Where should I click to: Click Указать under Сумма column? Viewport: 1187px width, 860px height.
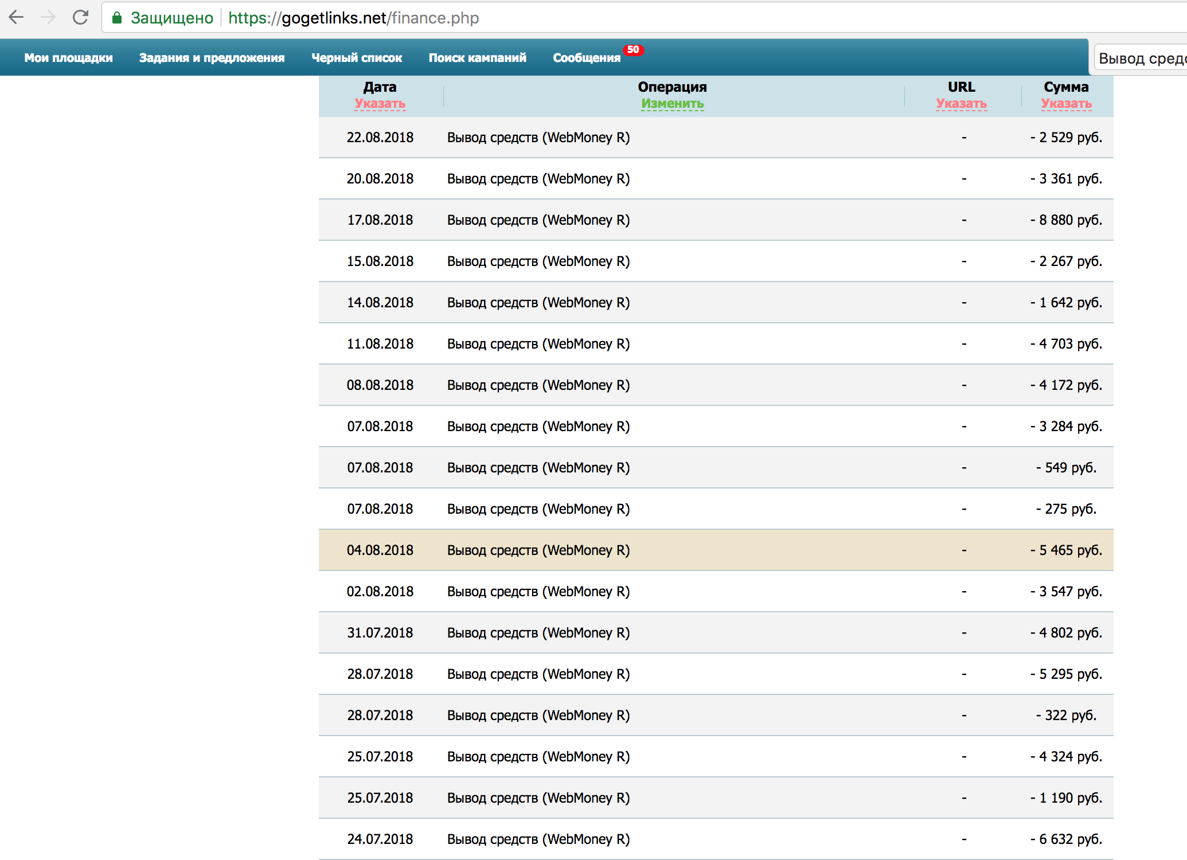[1066, 104]
